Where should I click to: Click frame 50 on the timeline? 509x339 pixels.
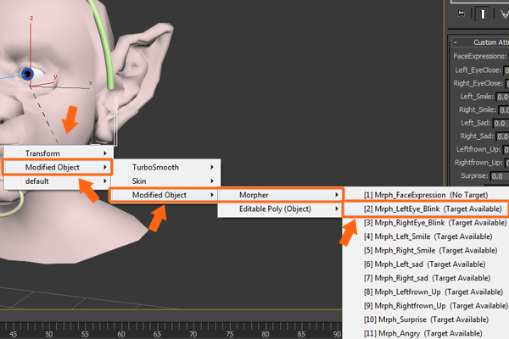[48, 334]
